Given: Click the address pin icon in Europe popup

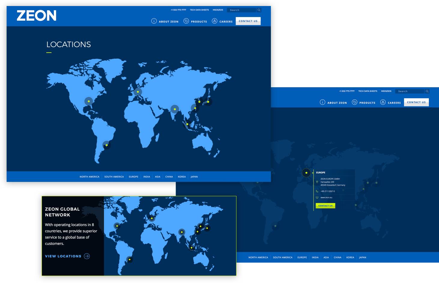Looking at the screenshot, I should click(x=317, y=182).
